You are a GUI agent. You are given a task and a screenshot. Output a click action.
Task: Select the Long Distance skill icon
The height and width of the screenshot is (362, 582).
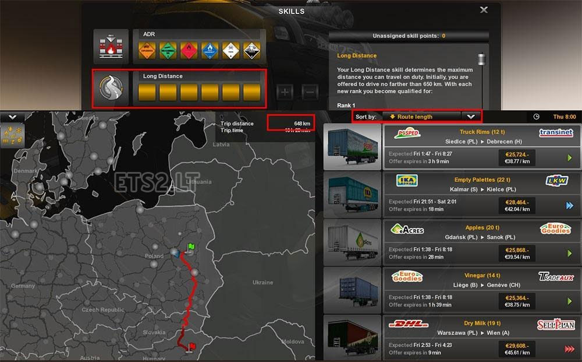pyautogui.click(x=111, y=87)
